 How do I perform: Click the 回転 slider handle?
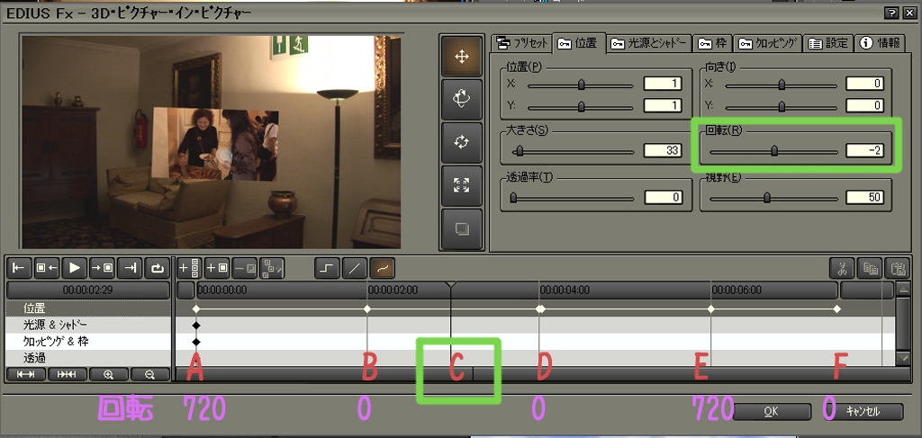(x=774, y=151)
